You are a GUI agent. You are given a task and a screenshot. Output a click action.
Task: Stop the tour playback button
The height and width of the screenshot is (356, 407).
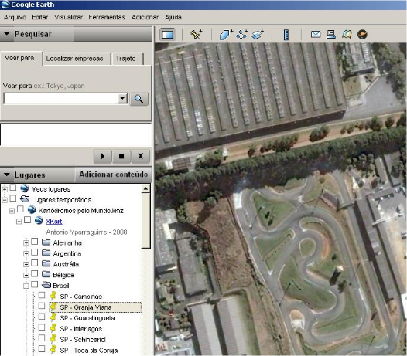[x=121, y=156]
